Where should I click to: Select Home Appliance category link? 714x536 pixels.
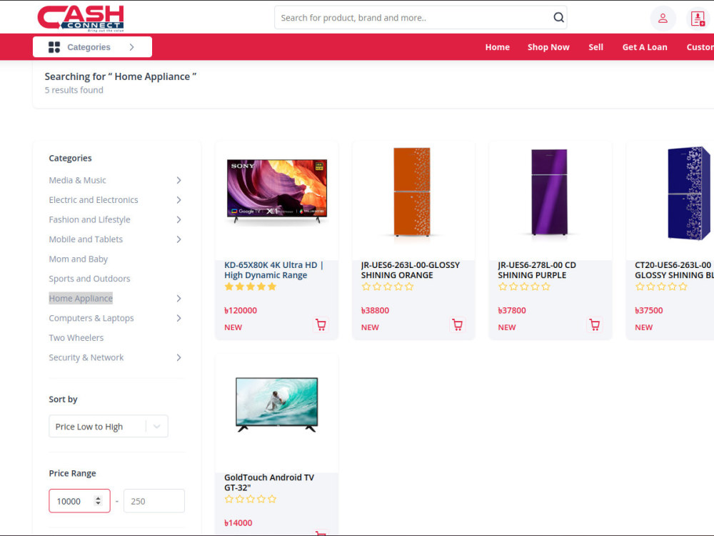pyautogui.click(x=81, y=298)
